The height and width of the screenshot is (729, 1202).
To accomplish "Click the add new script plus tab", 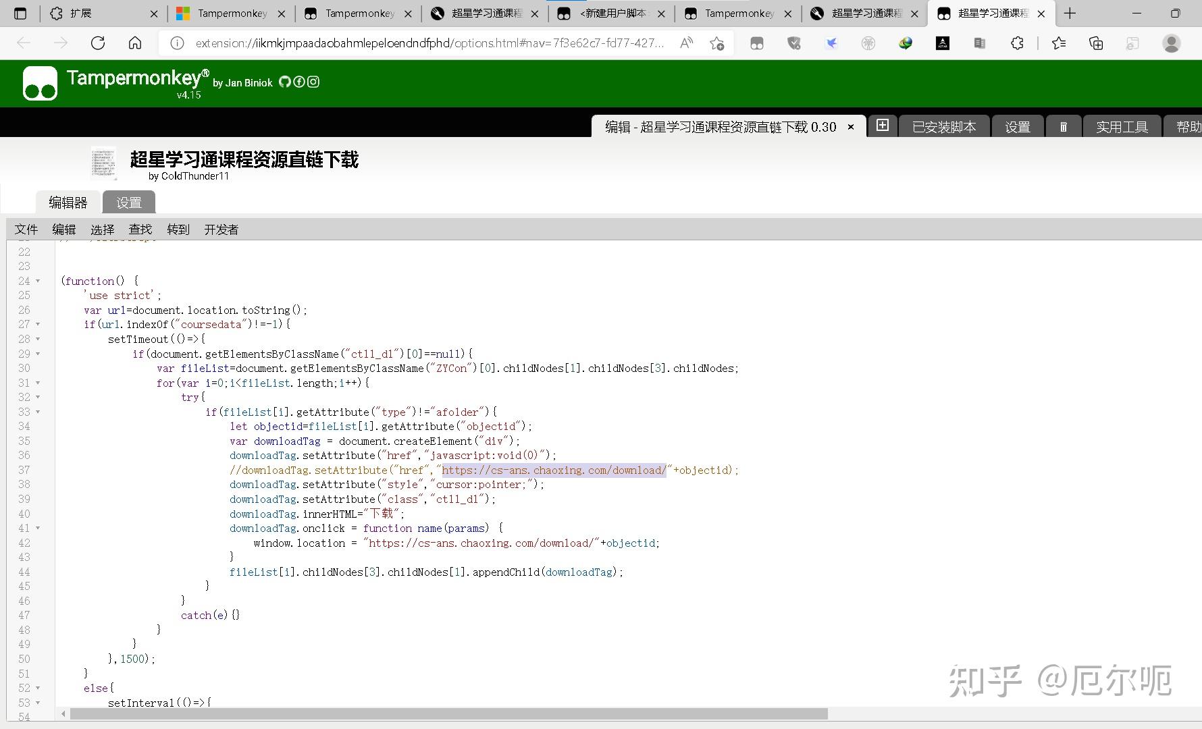I will [x=883, y=126].
